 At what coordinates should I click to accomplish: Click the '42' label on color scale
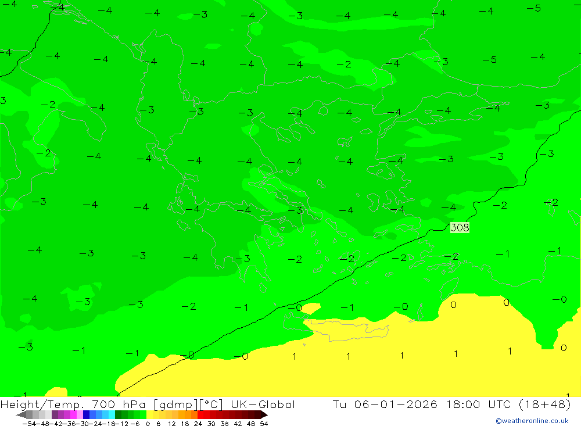(x=238, y=424)
